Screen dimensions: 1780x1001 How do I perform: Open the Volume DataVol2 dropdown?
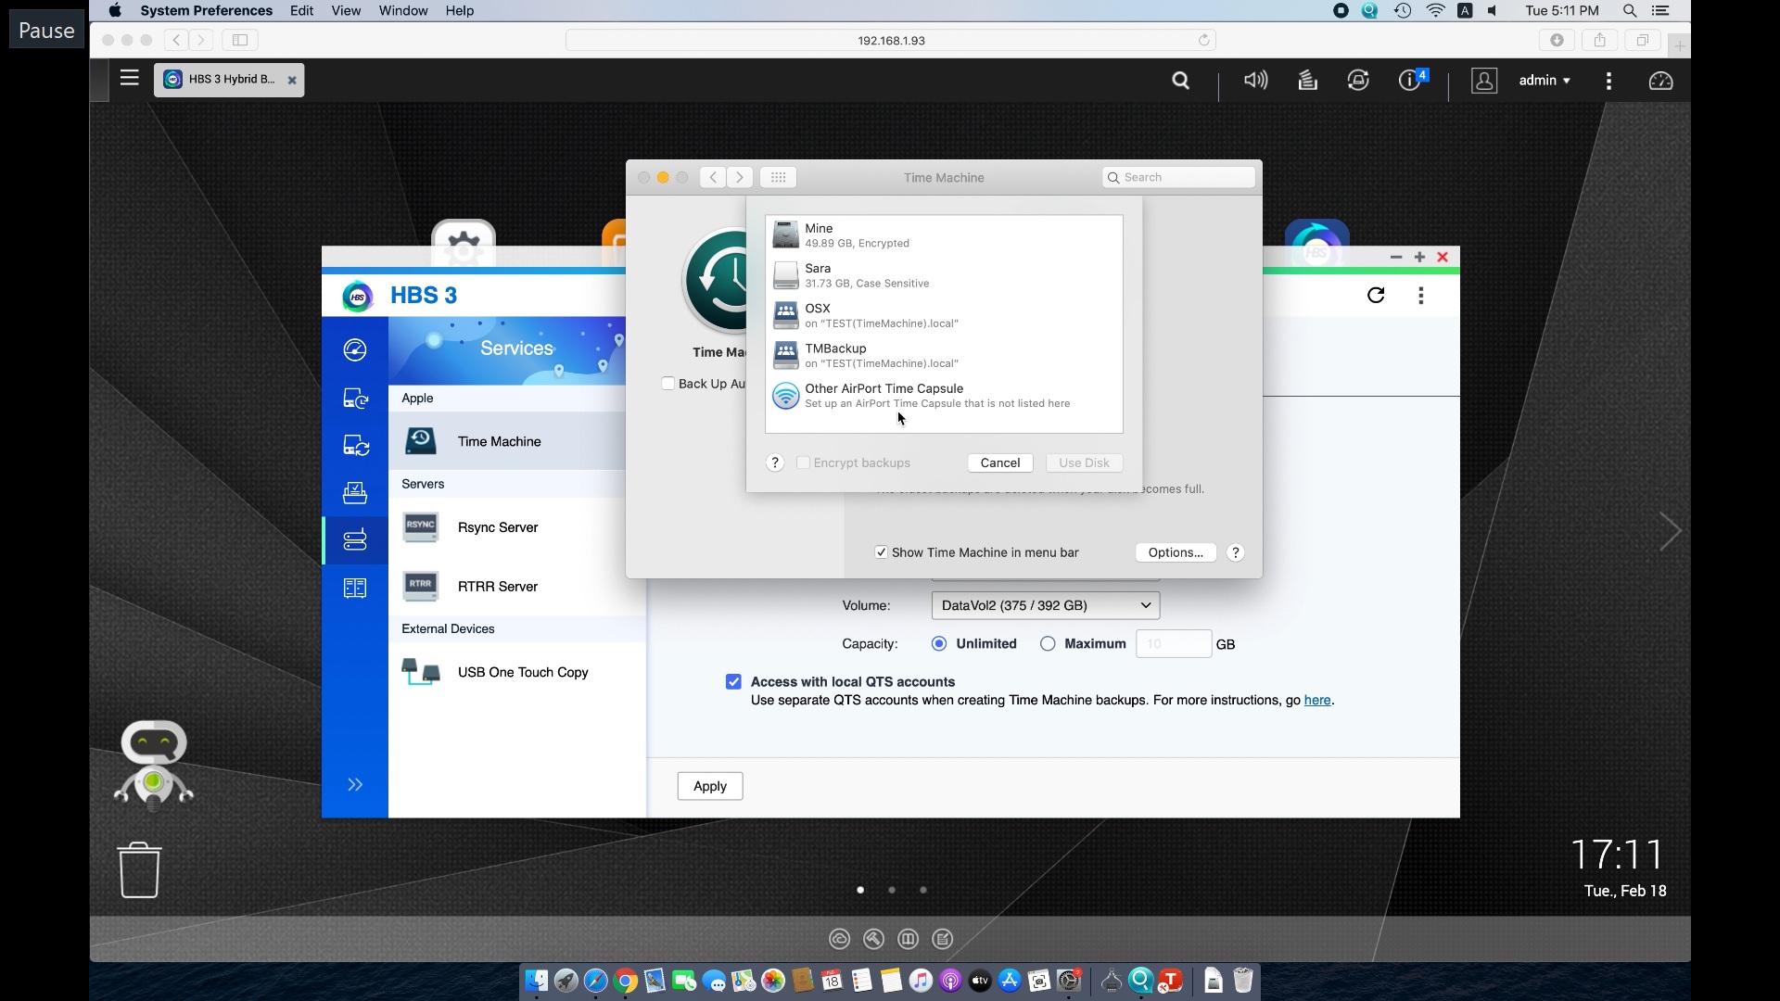point(1046,605)
